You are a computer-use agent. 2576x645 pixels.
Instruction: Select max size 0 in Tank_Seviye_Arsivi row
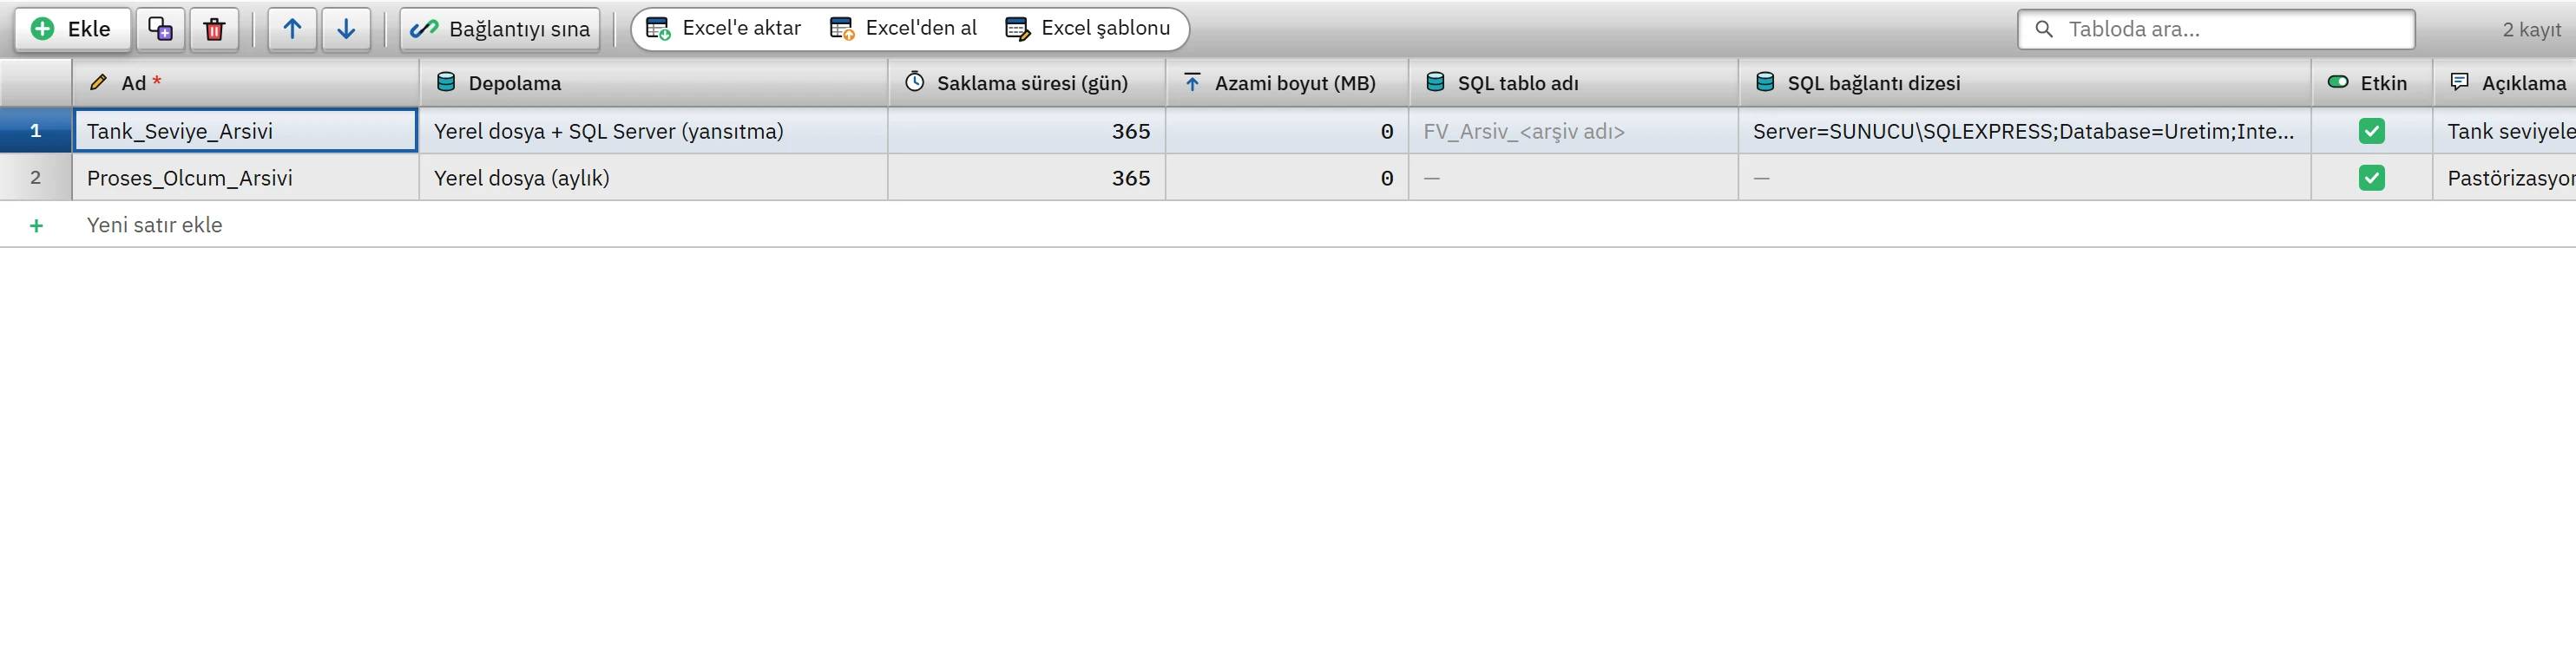point(1287,131)
